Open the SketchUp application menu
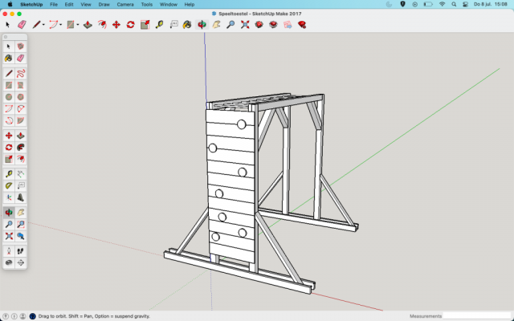 click(x=31, y=5)
